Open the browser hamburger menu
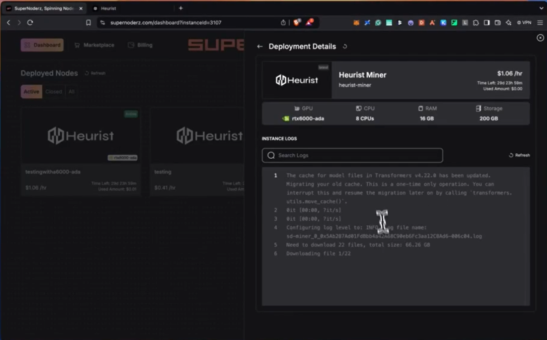This screenshot has height=340, width=547. 540,23
